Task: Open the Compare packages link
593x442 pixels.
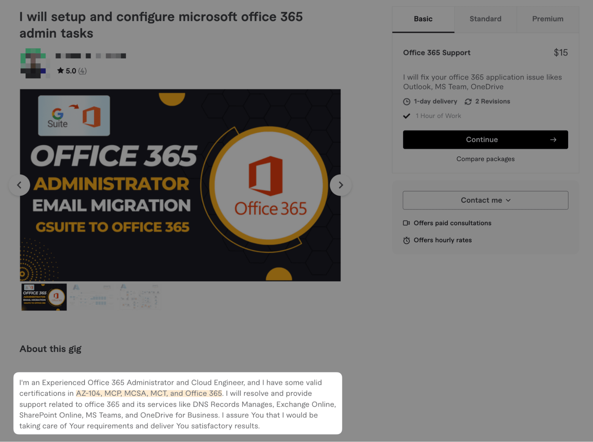Action: coord(485,159)
